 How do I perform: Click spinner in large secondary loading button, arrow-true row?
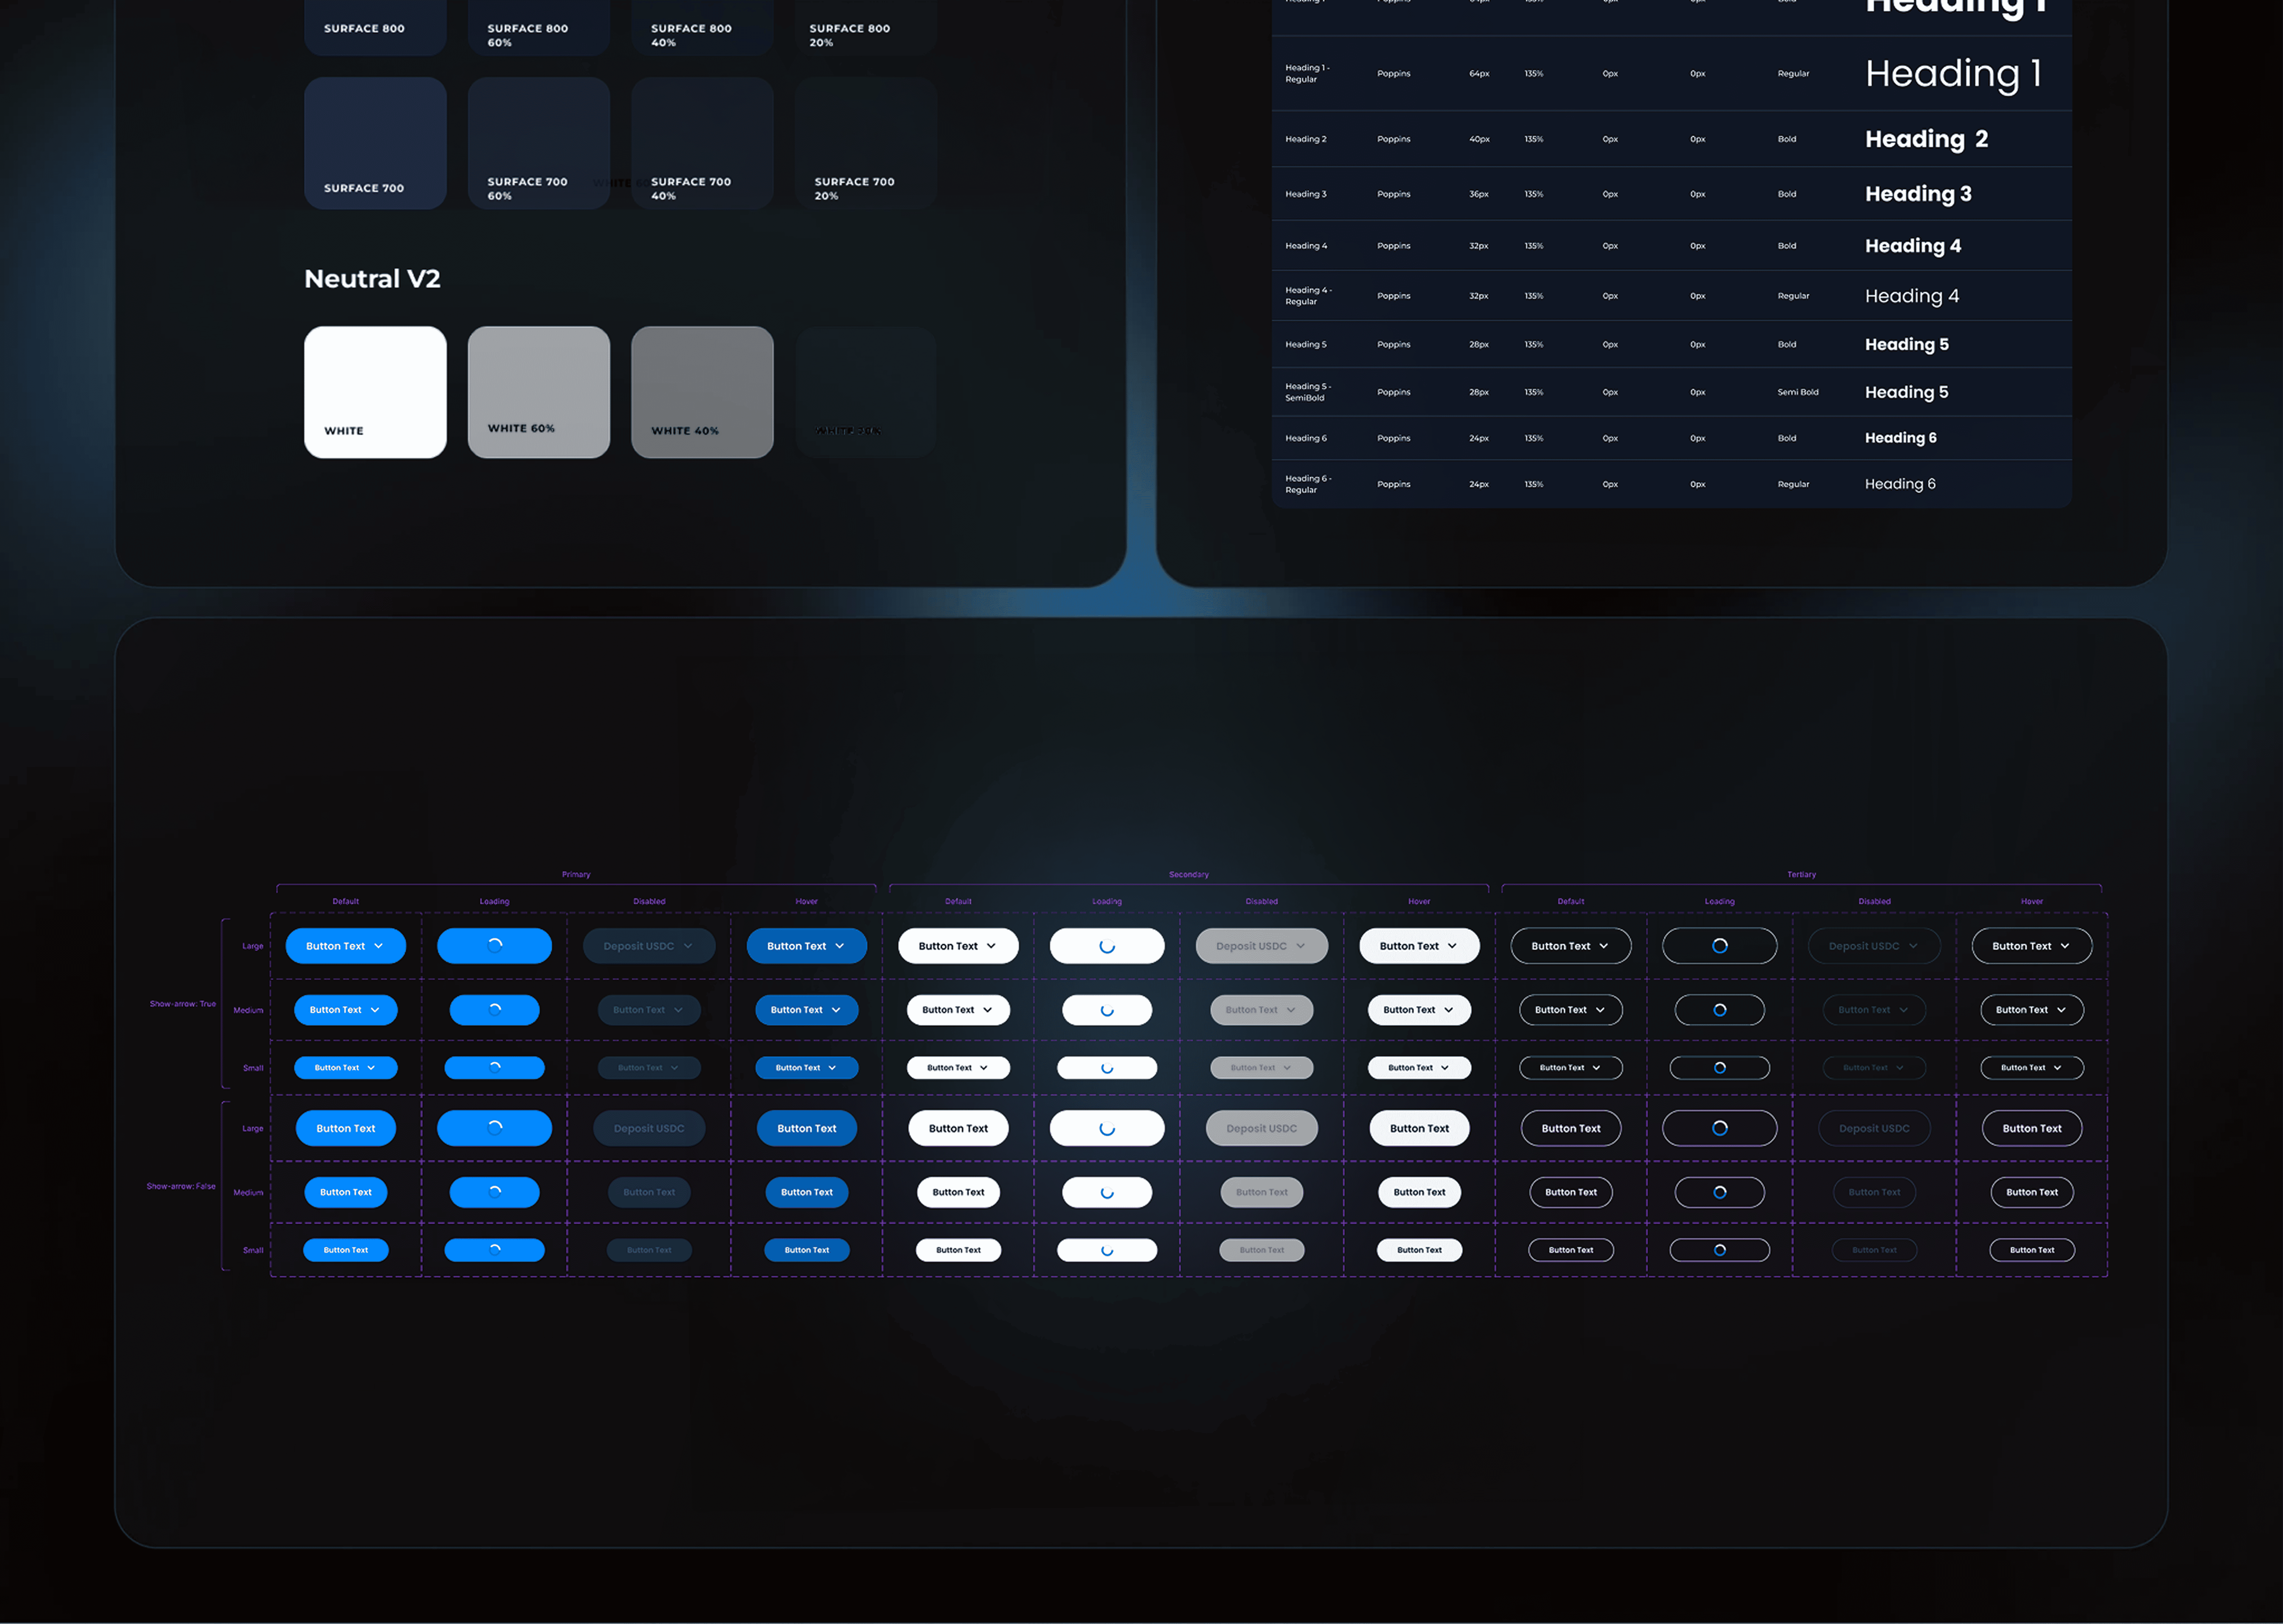pos(1107,946)
